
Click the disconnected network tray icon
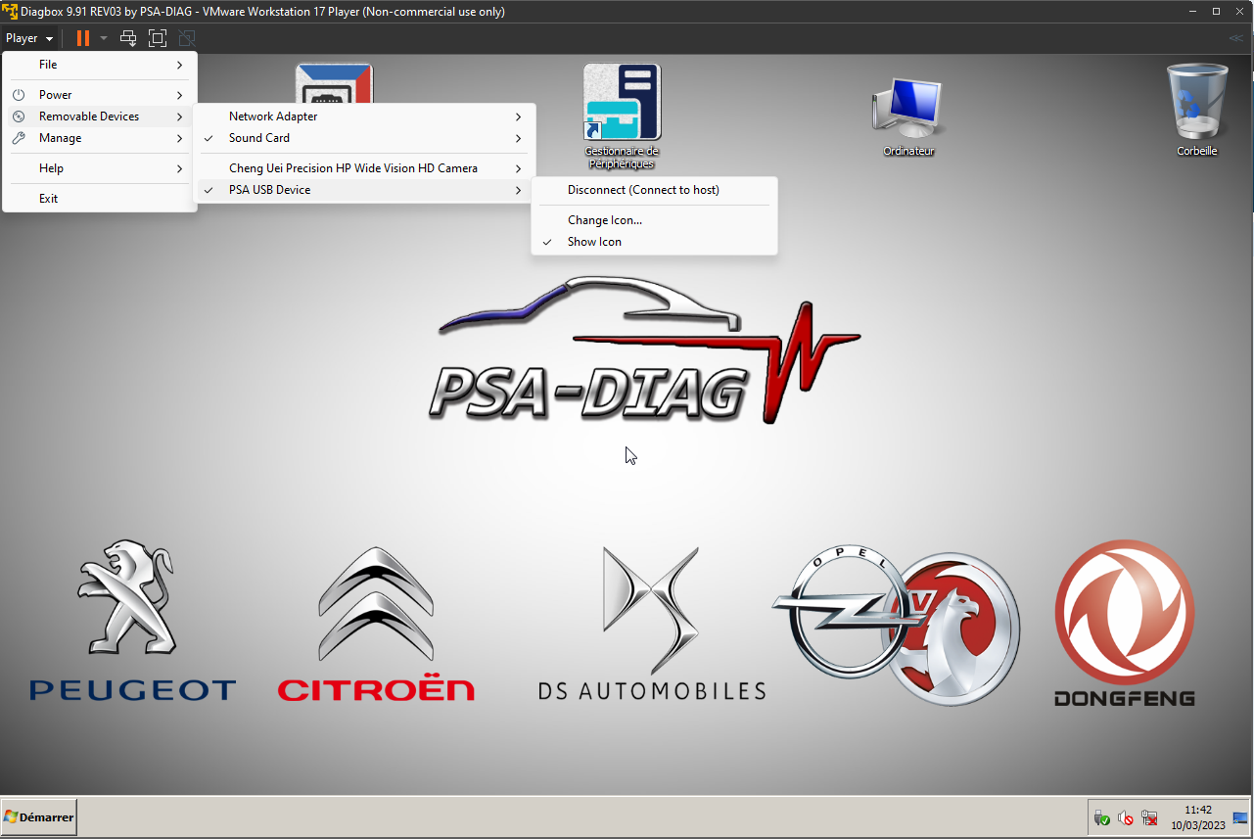(x=1149, y=817)
